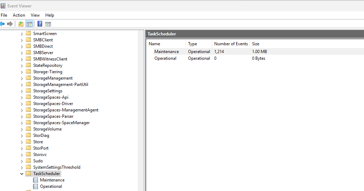Click the StorDiag folder icon

pos(28,135)
